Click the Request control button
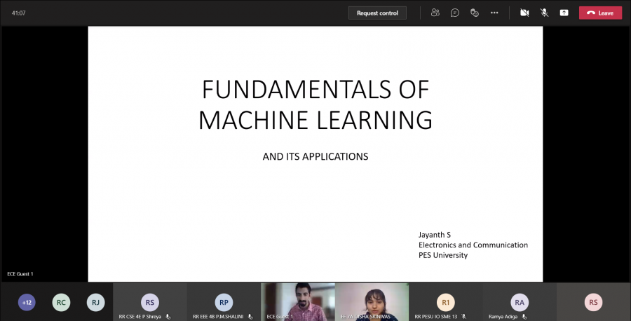The height and width of the screenshot is (321, 631). point(377,13)
